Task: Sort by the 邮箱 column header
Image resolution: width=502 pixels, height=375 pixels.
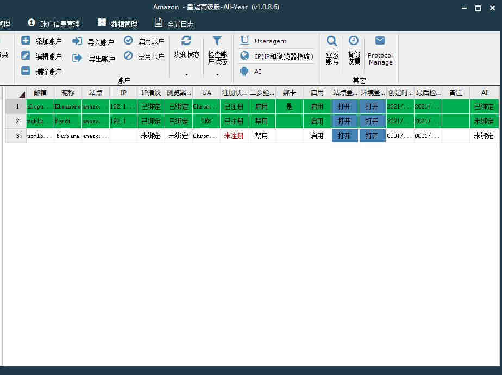Action: 40,93
